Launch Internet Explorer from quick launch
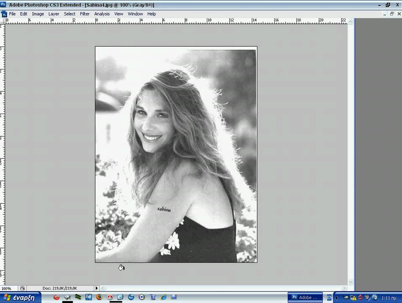 pyautogui.click(x=163, y=297)
